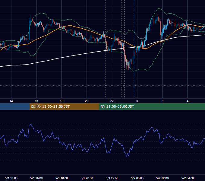
Task: Click the 5/2 00:00 date label
Action: tap(137, 178)
